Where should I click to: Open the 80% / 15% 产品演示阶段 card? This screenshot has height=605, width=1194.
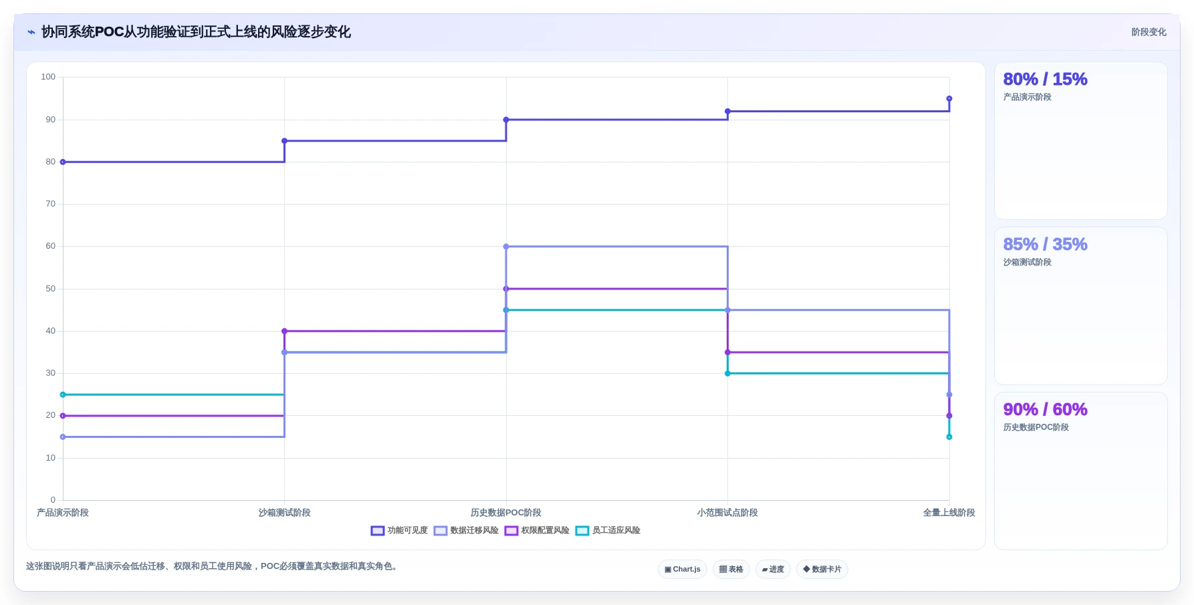1081,141
